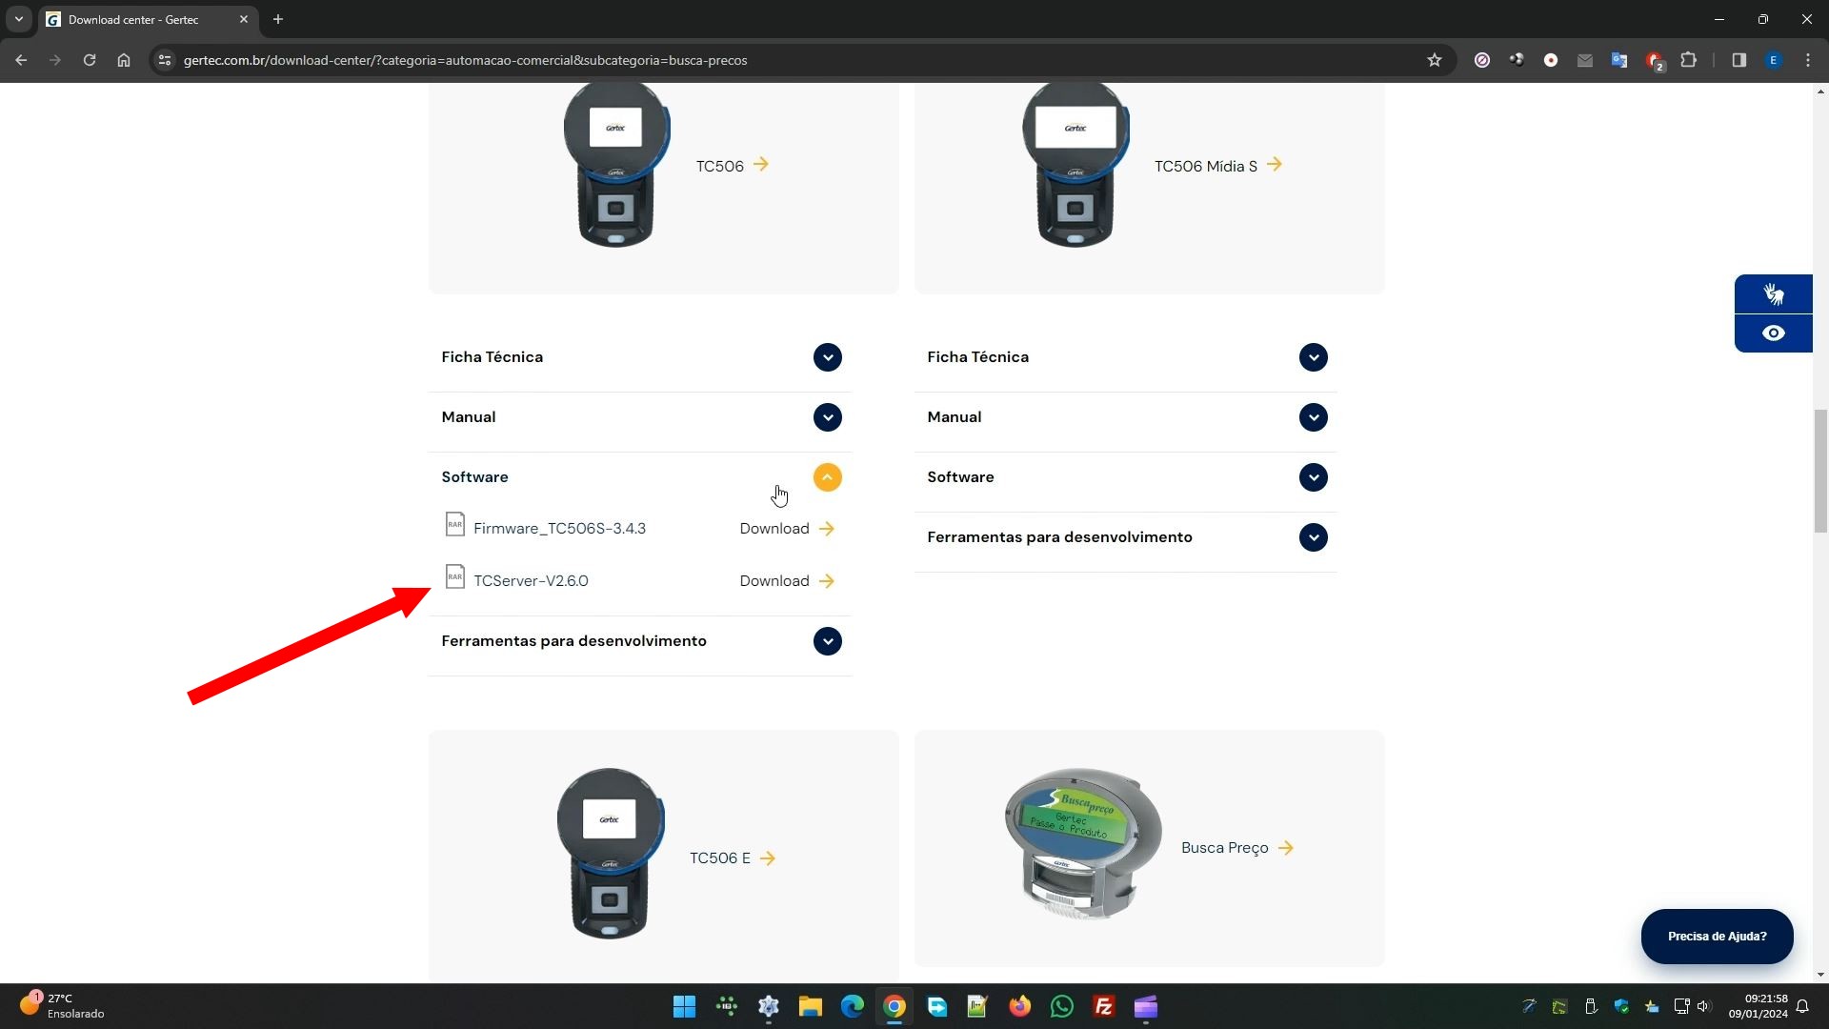Go back to the previous page

coord(21,60)
